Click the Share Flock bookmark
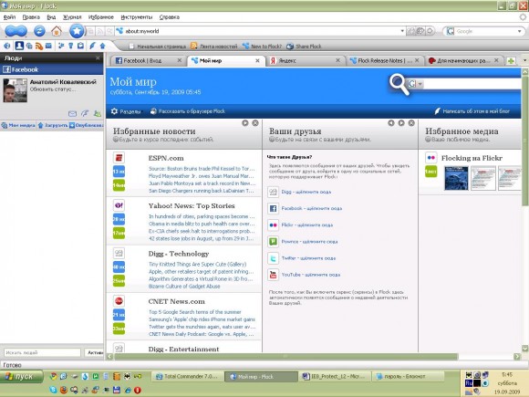529x397 pixels. pyautogui.click(x=304, y=47)
